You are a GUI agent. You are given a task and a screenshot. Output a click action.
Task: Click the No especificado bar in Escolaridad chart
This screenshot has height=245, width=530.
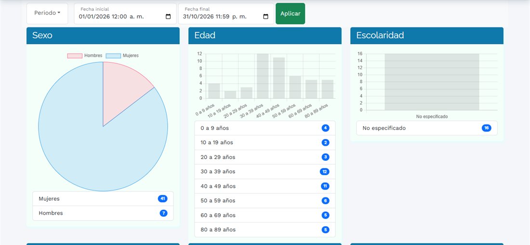click(x=432, y=82)
